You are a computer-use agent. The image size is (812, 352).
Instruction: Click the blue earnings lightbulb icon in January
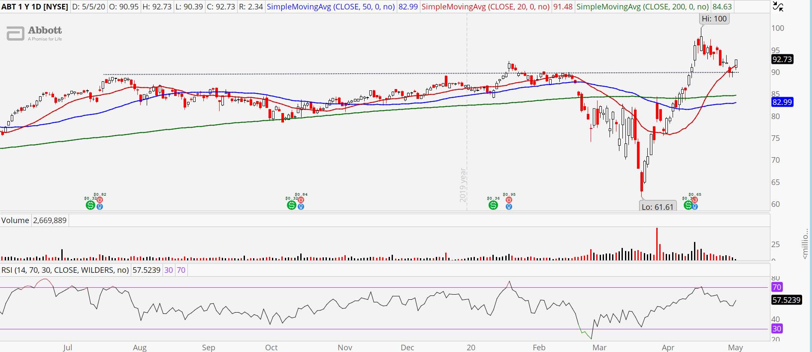pyautogui.click(x=509, y=206)
